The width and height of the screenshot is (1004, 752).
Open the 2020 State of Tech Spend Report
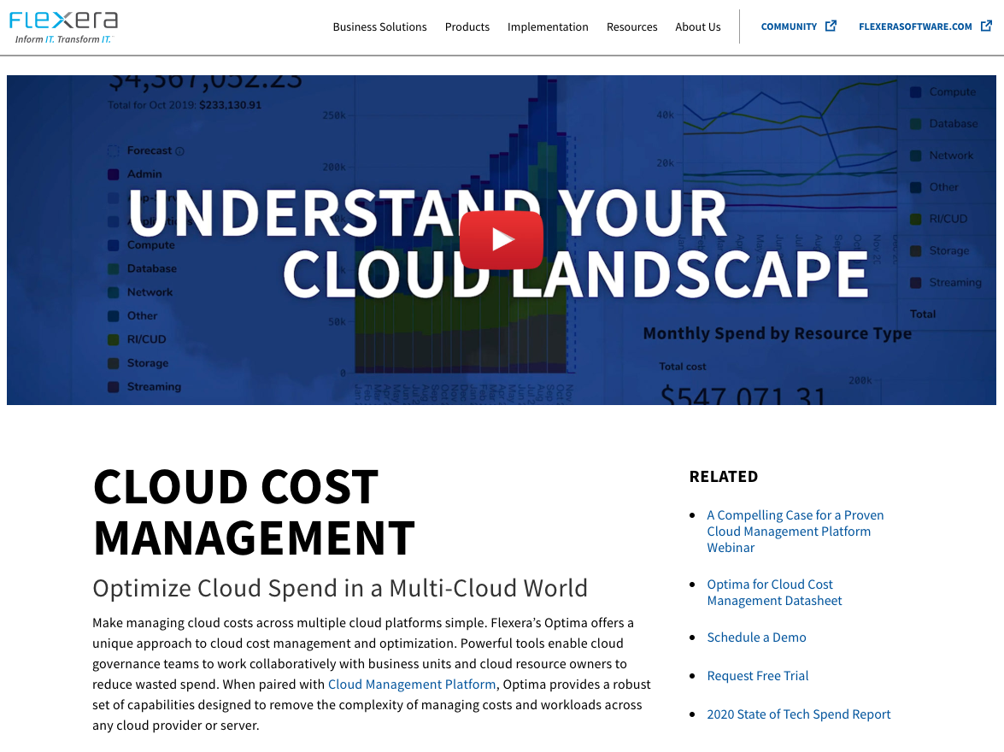798,714
